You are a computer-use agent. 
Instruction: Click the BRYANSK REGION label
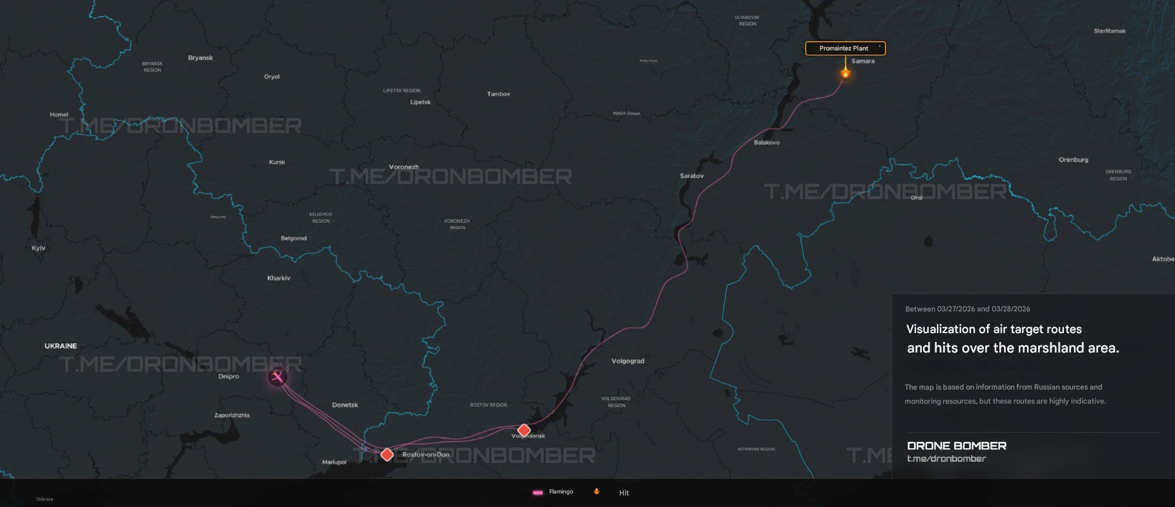(152, 67)
